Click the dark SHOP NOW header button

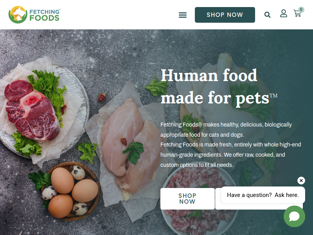point(225,15)
